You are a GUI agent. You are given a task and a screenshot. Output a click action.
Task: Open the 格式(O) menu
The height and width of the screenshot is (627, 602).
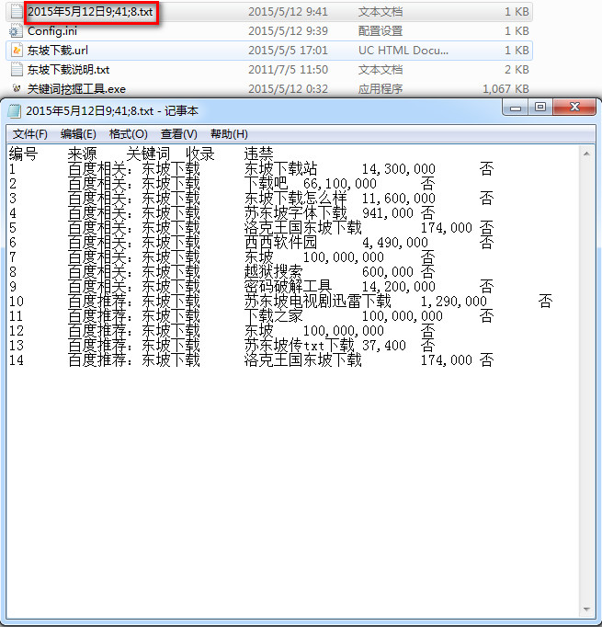129,134
